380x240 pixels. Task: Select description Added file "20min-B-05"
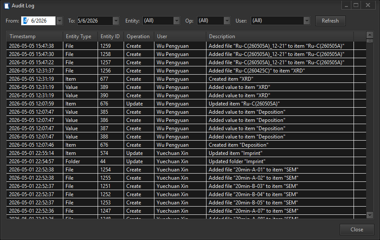(x=280, y=202)
